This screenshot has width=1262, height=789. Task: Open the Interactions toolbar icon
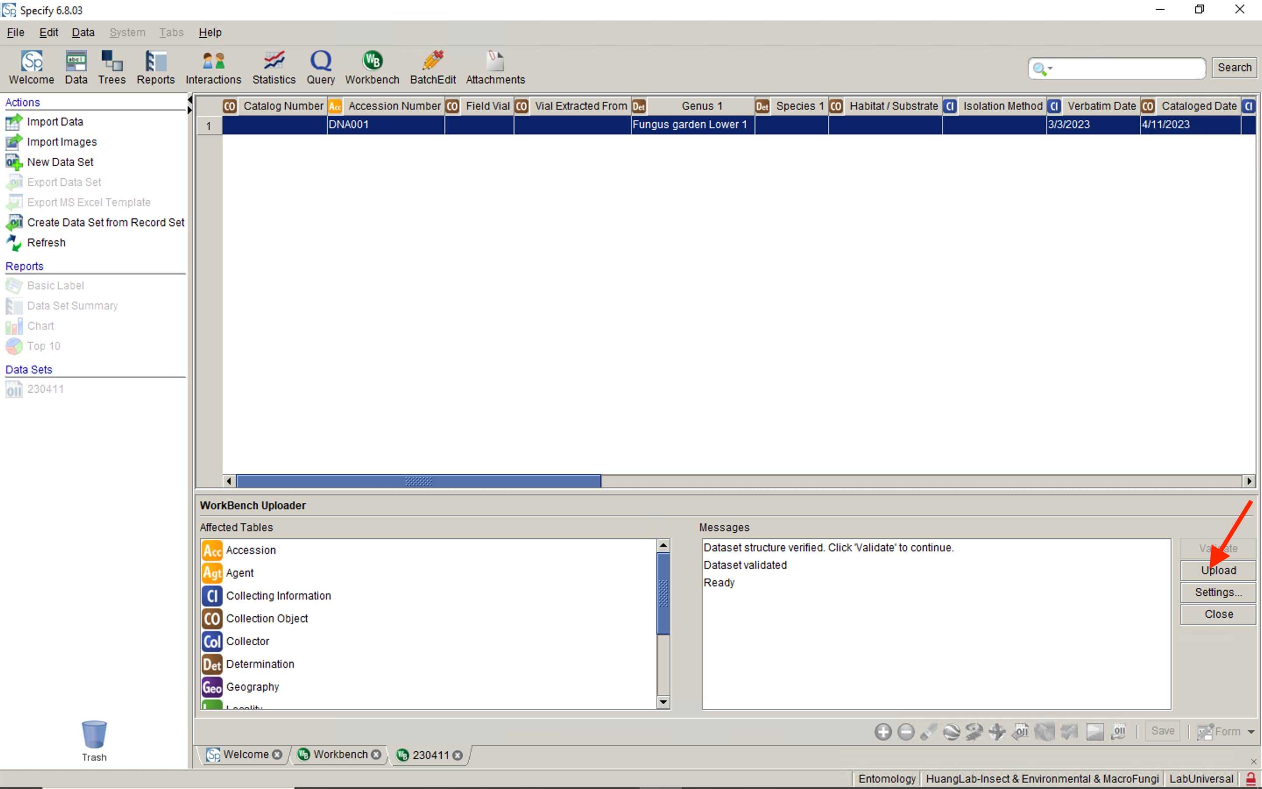tap(213, 68)
